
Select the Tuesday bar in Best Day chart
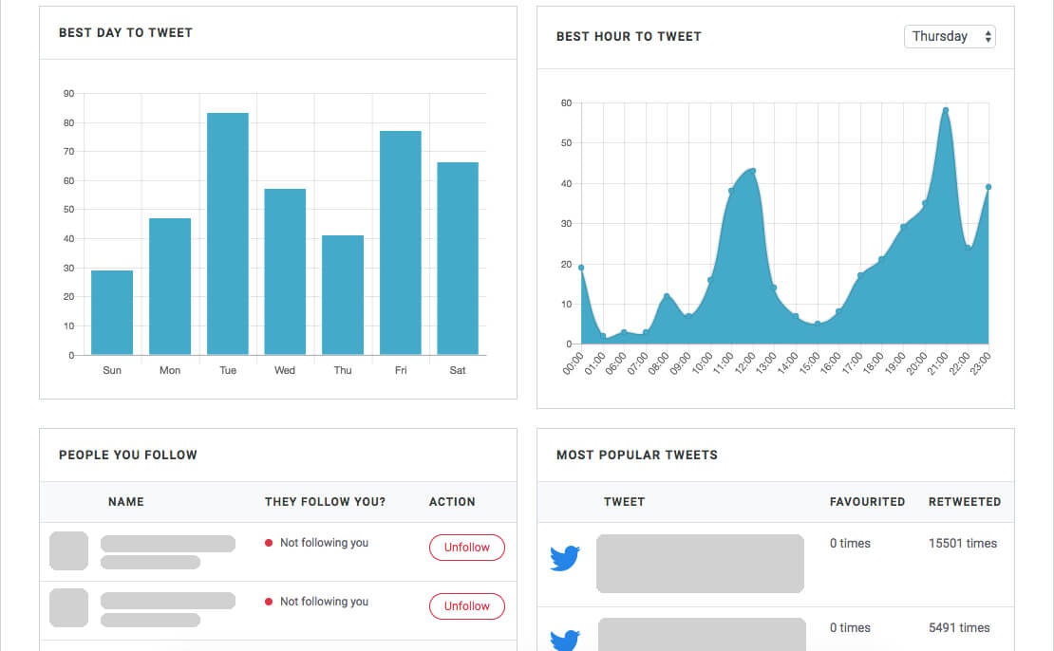pos(227,232)
